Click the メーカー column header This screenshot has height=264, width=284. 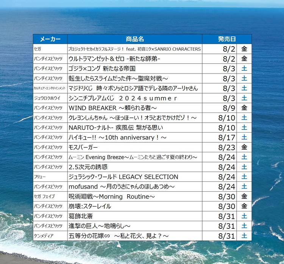[x=50, y=39]
